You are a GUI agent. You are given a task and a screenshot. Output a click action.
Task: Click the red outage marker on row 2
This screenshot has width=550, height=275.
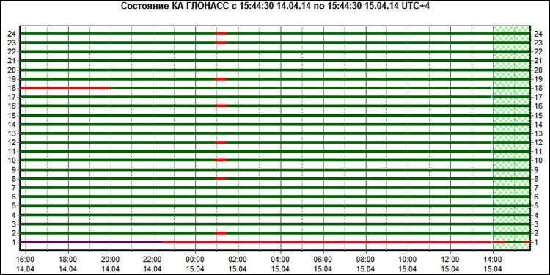coord(221,233)
